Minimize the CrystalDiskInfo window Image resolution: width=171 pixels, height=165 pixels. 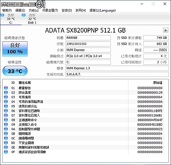click(142, 4)
